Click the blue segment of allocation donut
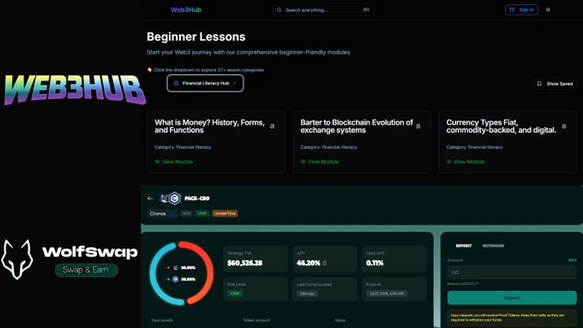This screenshot has width=583, height=328. tap(153, 275)
